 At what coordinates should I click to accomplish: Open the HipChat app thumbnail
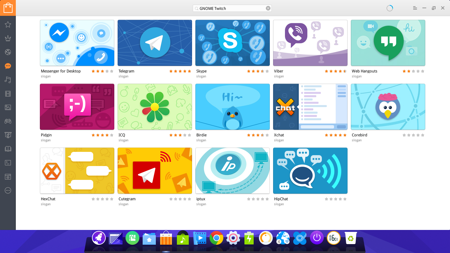310,171
